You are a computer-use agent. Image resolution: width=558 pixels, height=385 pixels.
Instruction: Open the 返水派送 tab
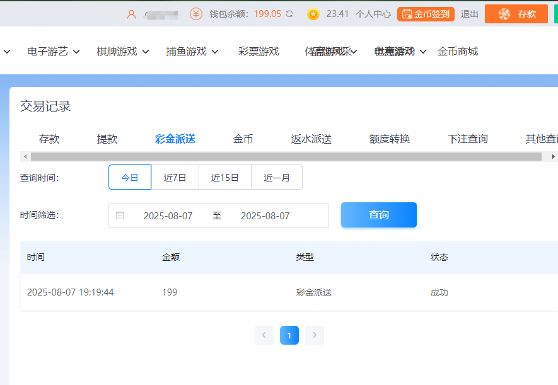tap(311, 139)
